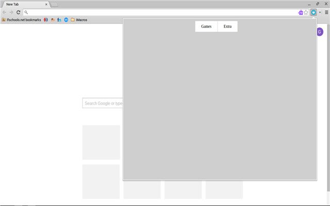Open the iMacros bookmarks folder

pos(79,20)
